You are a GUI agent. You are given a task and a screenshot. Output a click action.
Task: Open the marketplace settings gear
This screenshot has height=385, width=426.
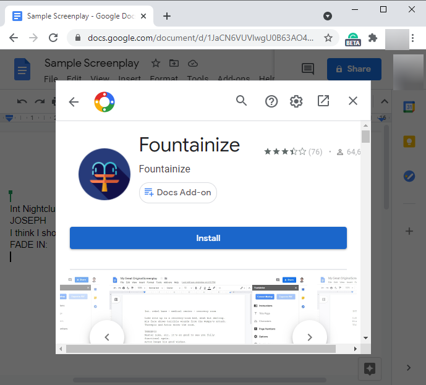tap(296, 101)
